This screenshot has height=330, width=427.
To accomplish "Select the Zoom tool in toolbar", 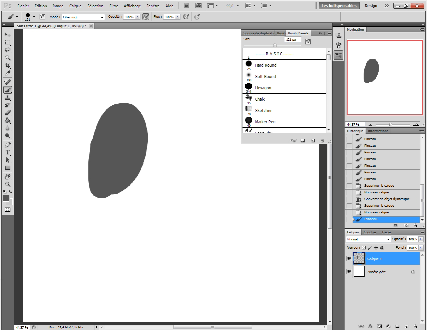I will [x=7, y=184].
